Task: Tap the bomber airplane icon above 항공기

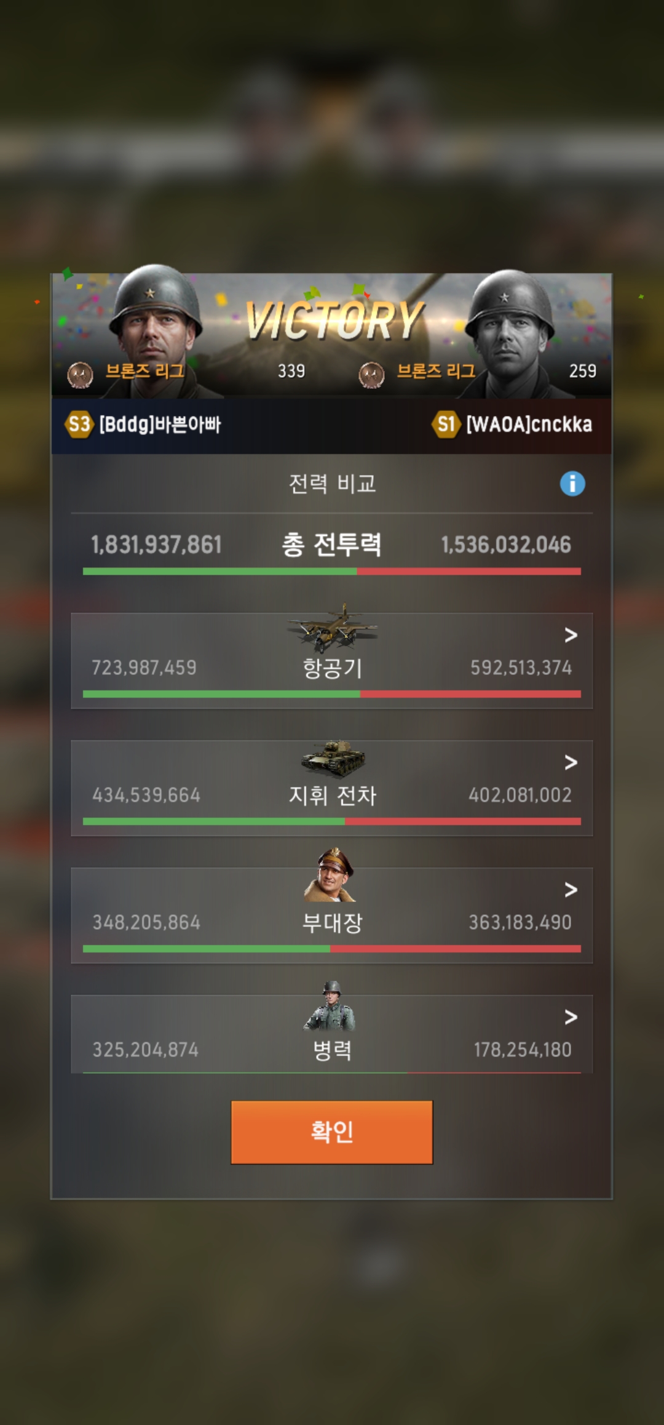Action: point(333,628)
